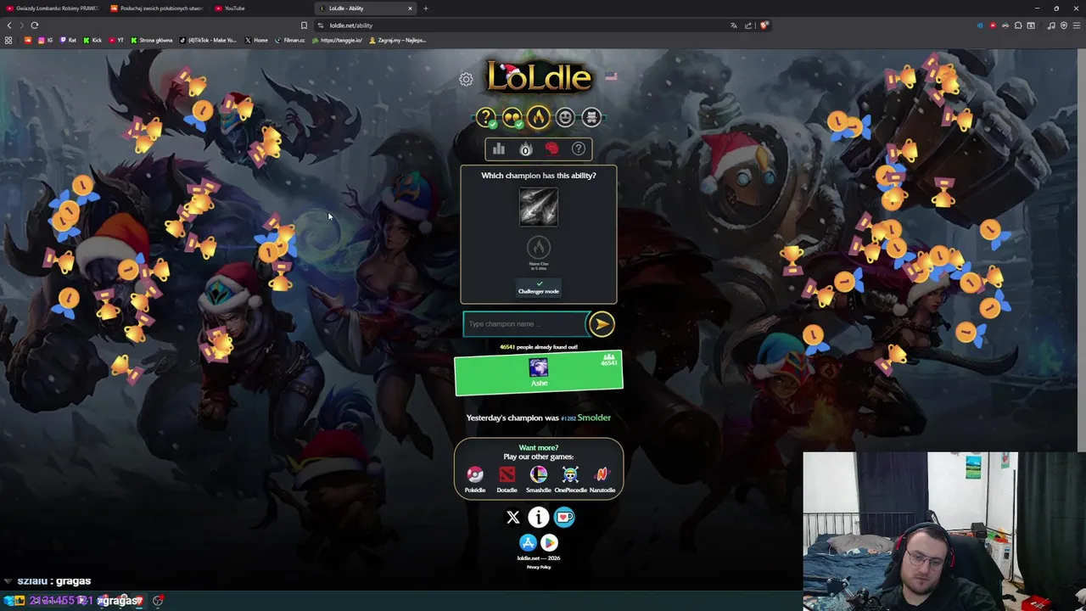
Task: Open the Dotadle game
Action: [x=507, y=479]
